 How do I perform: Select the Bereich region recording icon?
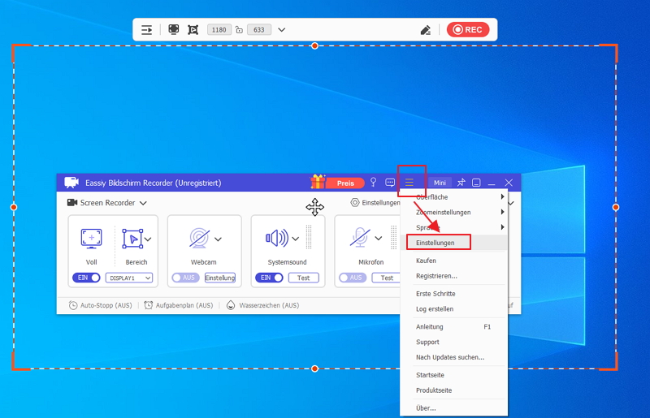[132, 238]
